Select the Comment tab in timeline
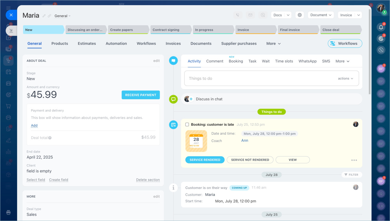 tap(214, 61)
